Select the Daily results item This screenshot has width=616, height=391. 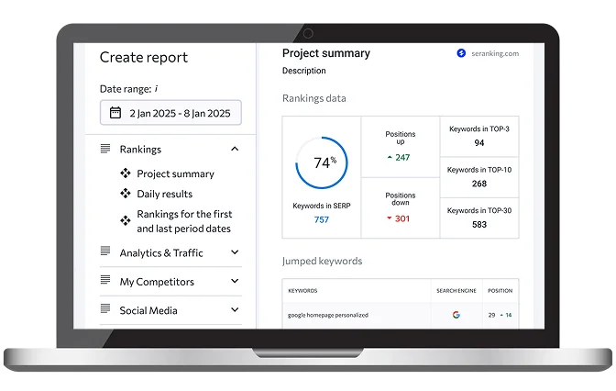click(165, 194)
